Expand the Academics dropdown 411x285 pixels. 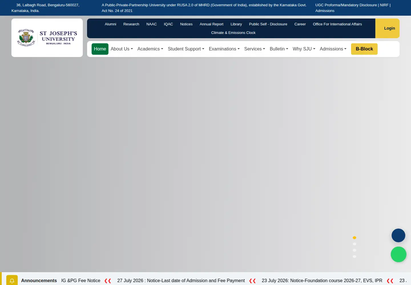click(x=150, y=49)
